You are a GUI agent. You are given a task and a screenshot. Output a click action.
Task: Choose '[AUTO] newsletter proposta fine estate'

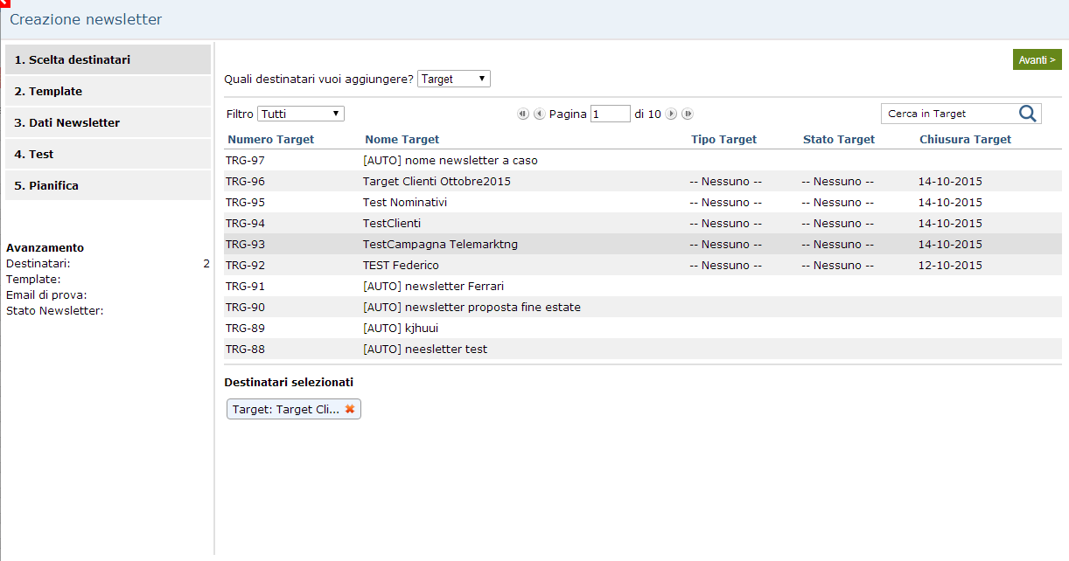pyautogui.click(x=472, y=308)
